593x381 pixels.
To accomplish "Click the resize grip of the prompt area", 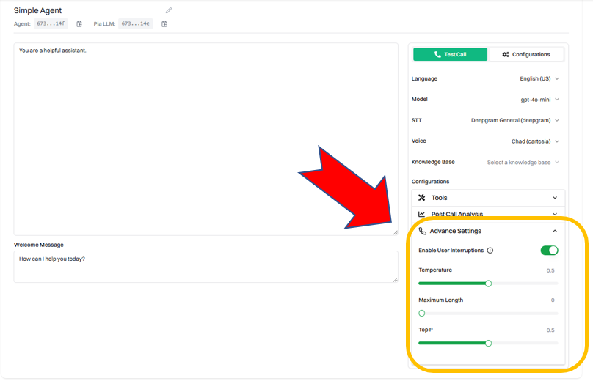I will pos(395,232).
